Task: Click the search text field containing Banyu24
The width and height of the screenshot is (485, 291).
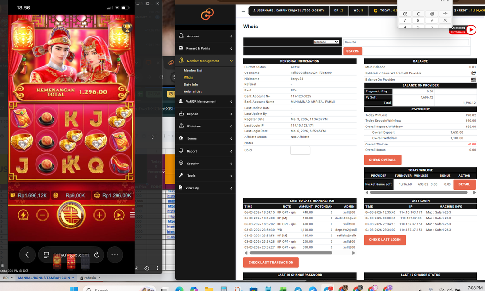Action: (x=406, y=42)
